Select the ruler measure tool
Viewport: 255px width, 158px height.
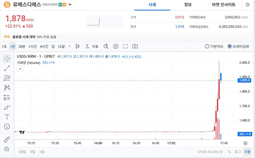pyautogui.click(x=7, y=140)
